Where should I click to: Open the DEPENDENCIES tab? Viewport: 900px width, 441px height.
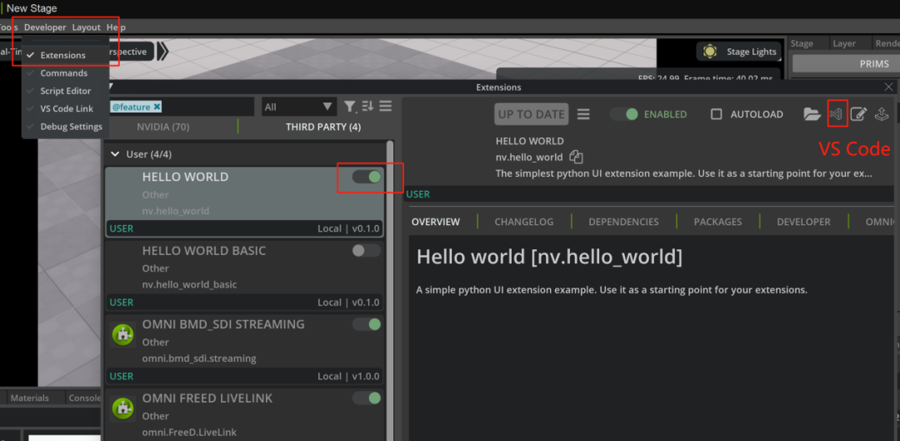point(623,222)
